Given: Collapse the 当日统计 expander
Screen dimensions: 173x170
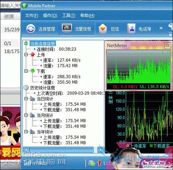Looking at the screenshot, I should [26, 99].
